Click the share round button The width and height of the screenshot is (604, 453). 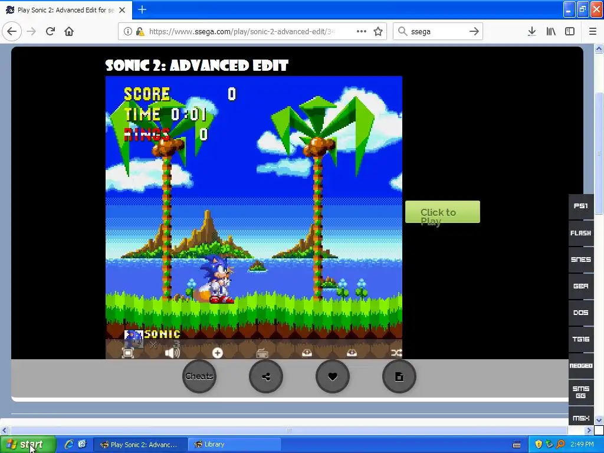click(266, 376)
